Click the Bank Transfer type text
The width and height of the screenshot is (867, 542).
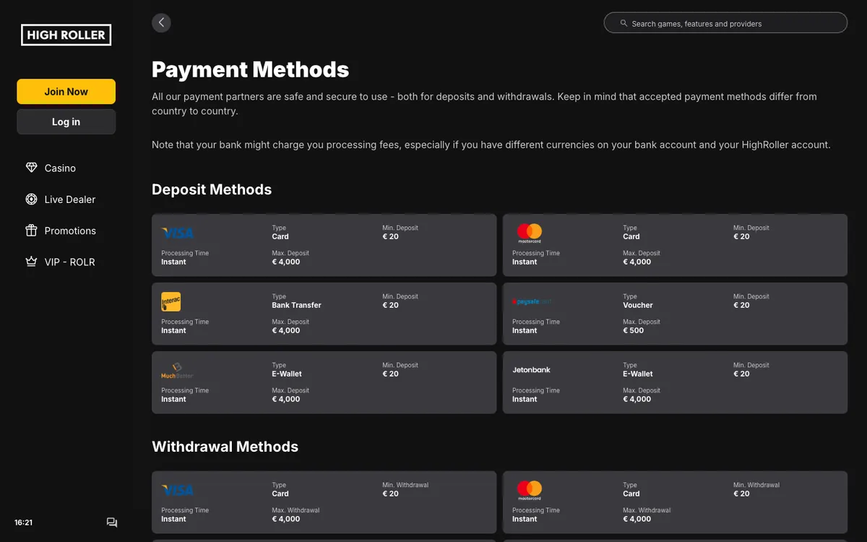[x=296, y=305]
